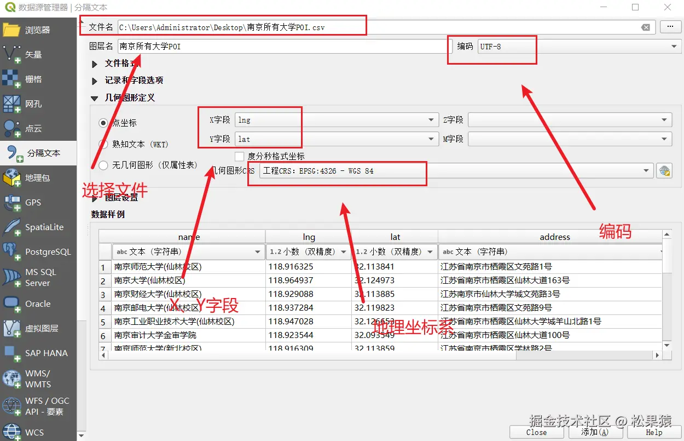The image size is (684, 441).
Task: Open the name column data type dropdown
Action: pos(188,252)
